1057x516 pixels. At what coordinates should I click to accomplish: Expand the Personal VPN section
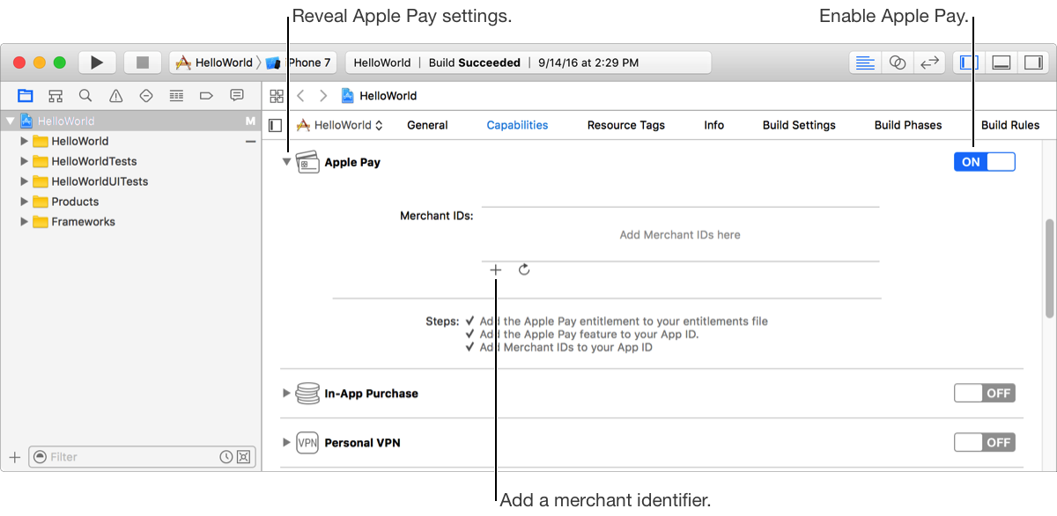tap(286, 442)
